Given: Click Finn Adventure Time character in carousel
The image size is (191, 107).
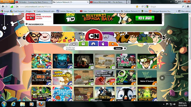Looking at the screenshot, I should tap(45, 37).
